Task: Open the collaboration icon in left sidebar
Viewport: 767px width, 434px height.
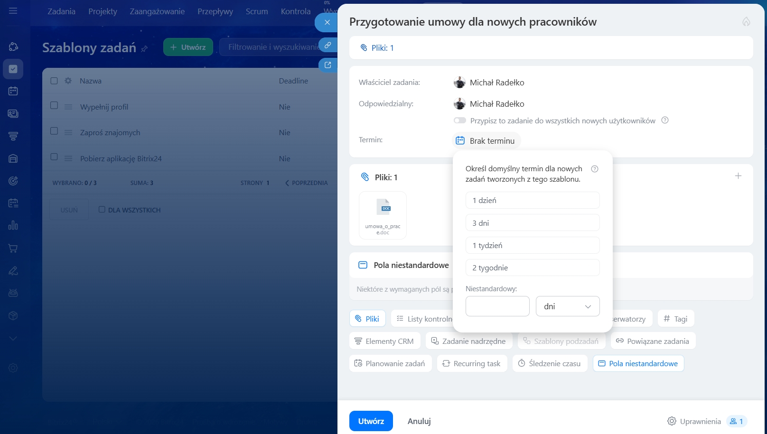Action: (x=13, y=46)
